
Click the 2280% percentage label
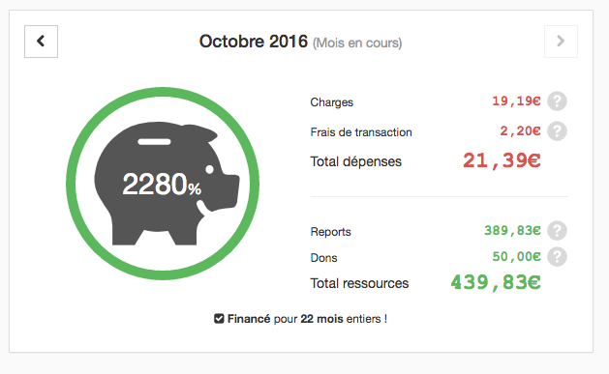162,185
